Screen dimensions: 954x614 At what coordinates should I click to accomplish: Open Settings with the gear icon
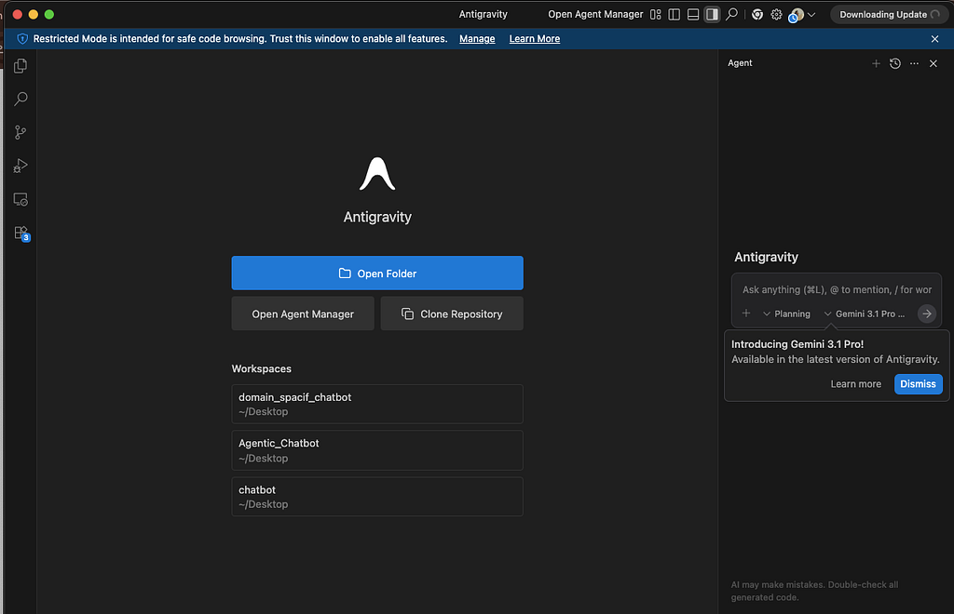(x=776, y=14)
